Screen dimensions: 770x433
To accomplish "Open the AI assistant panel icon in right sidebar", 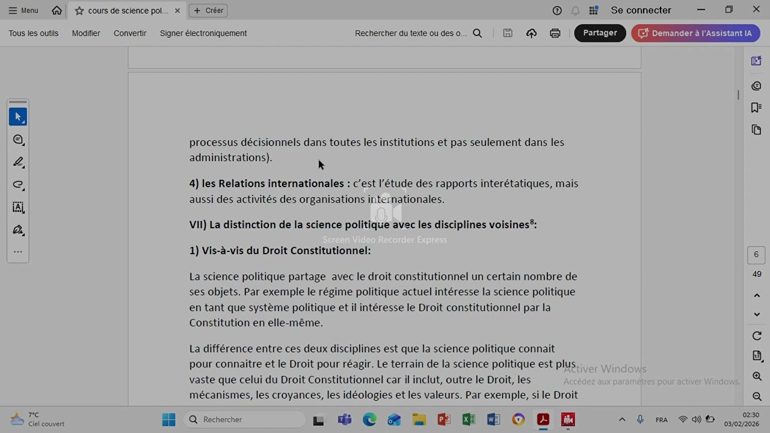I will [x=756, y=61].
